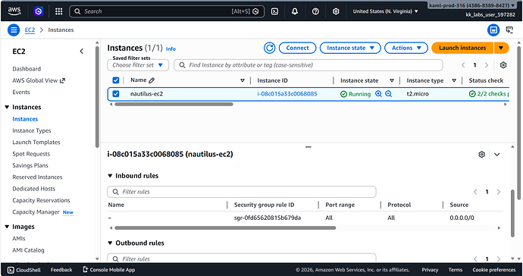523x276 pixels.
Task: Open the Choose filter set dropdown
Action: coord(138,65)
